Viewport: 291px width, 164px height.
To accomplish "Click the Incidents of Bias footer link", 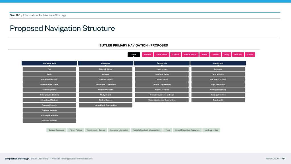I will pos(211,130).
